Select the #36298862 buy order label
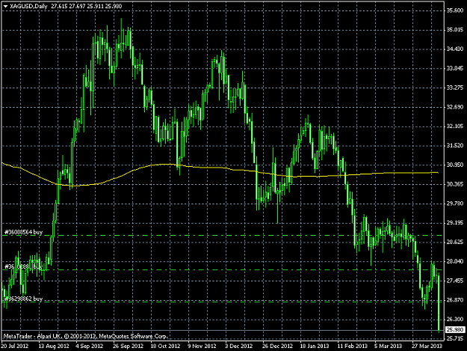Viewport: 467px width, 351px height. click(24, 299)
